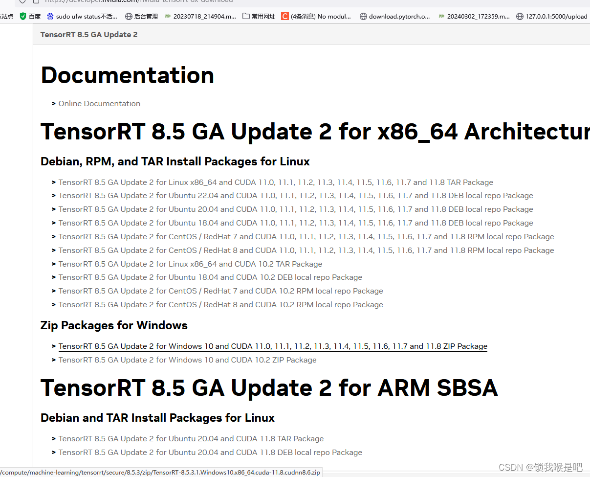Click 'Debian, RPM, and TAR Install Packages' subheading
Viewport: 590px width, 477px height.
[175, 161]
